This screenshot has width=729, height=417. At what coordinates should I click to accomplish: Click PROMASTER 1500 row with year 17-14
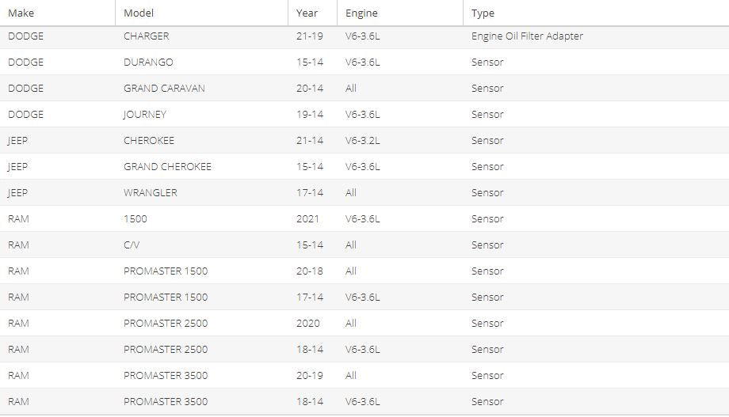click(x=364, y=297)
